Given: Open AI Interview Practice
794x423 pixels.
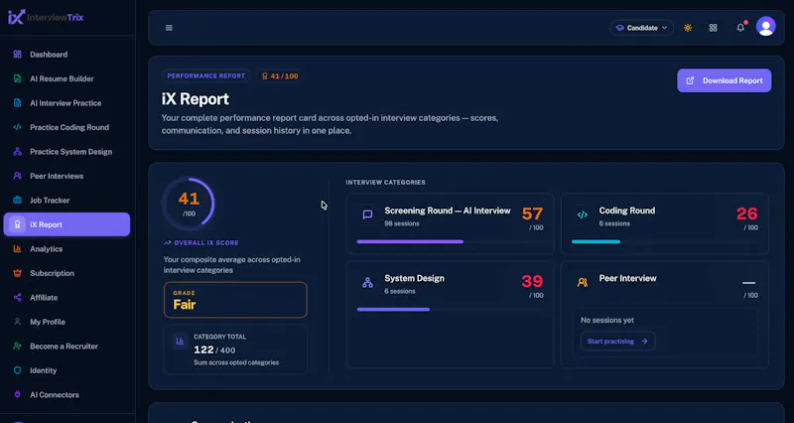Looking at the screenshot, I should [66, 103].
